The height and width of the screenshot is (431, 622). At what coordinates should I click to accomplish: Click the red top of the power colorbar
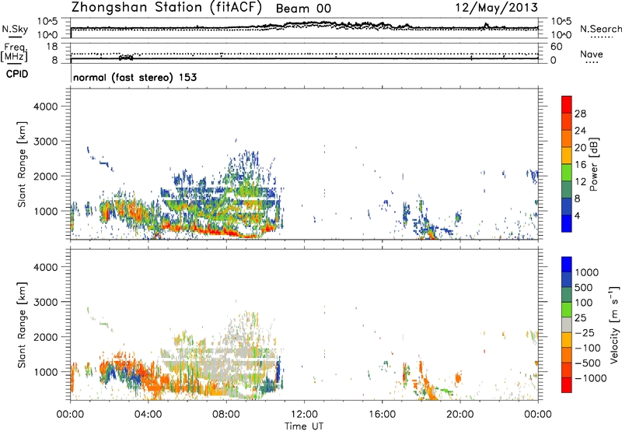click(567, 104)
